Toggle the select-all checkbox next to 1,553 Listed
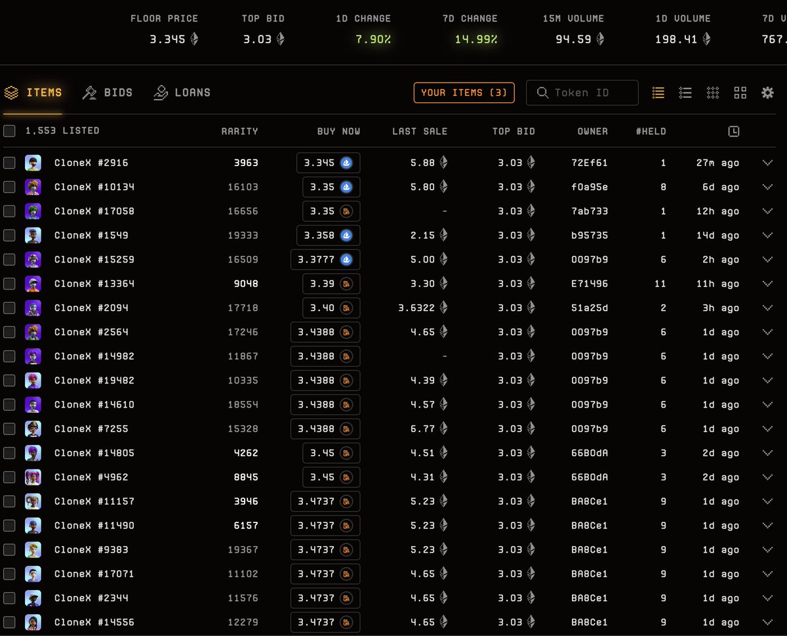Screen dimensions: 787x636 coord(9,131)
